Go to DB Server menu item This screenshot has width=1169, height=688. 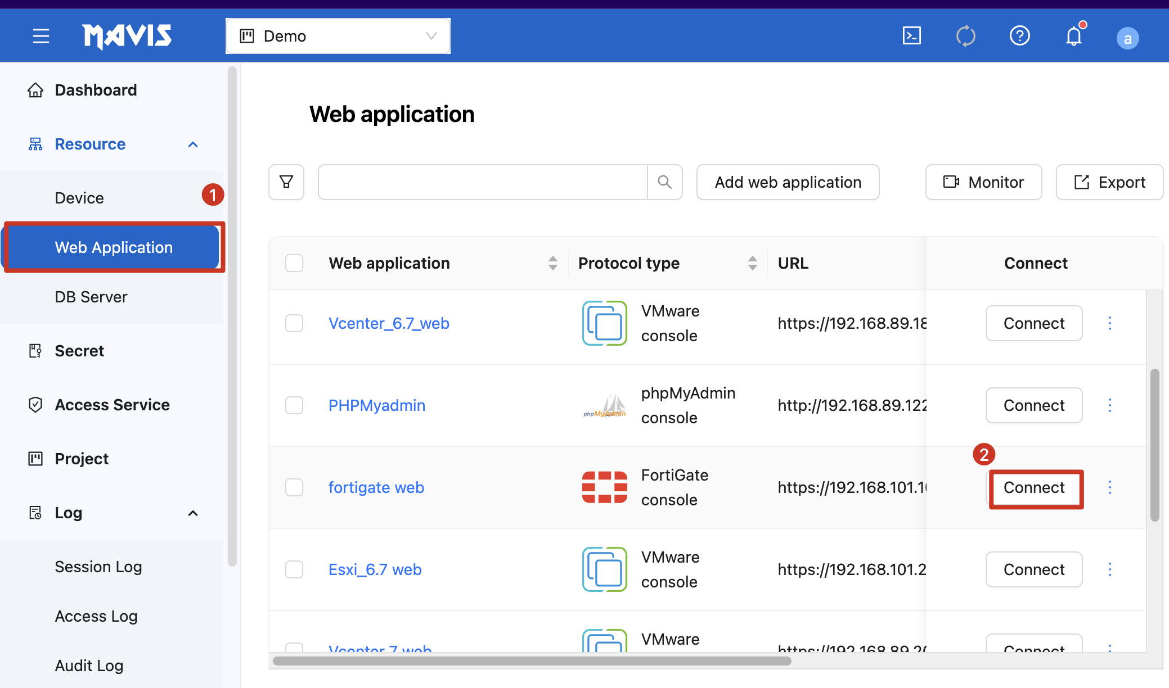pyautogui.click(x=91, y=297)
